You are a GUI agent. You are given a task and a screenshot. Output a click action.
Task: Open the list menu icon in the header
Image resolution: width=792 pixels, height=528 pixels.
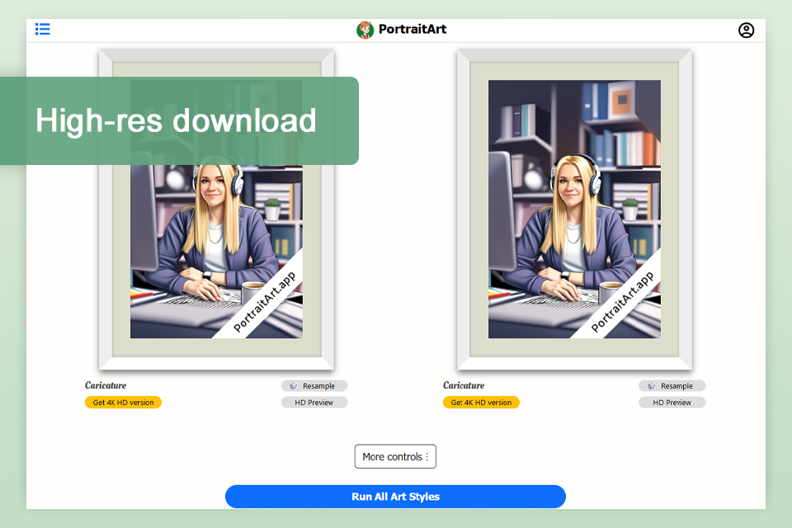click(x=42, y=30)
